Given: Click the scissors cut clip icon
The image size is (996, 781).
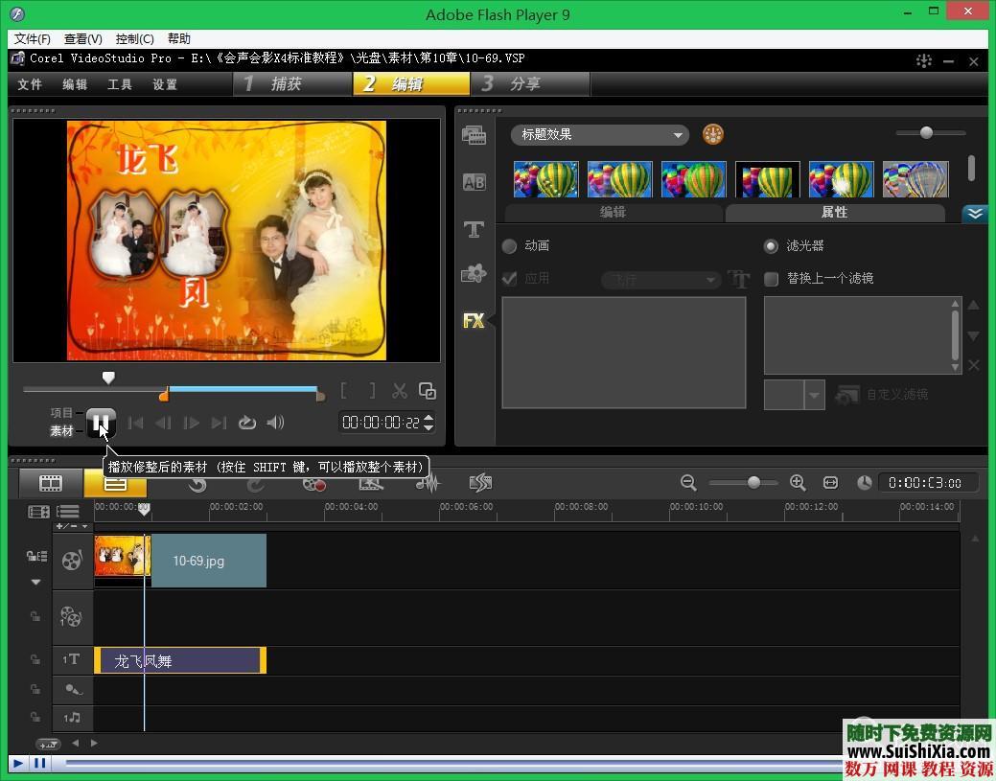Looking at the screenshot, I should click(x=400, y=391).
